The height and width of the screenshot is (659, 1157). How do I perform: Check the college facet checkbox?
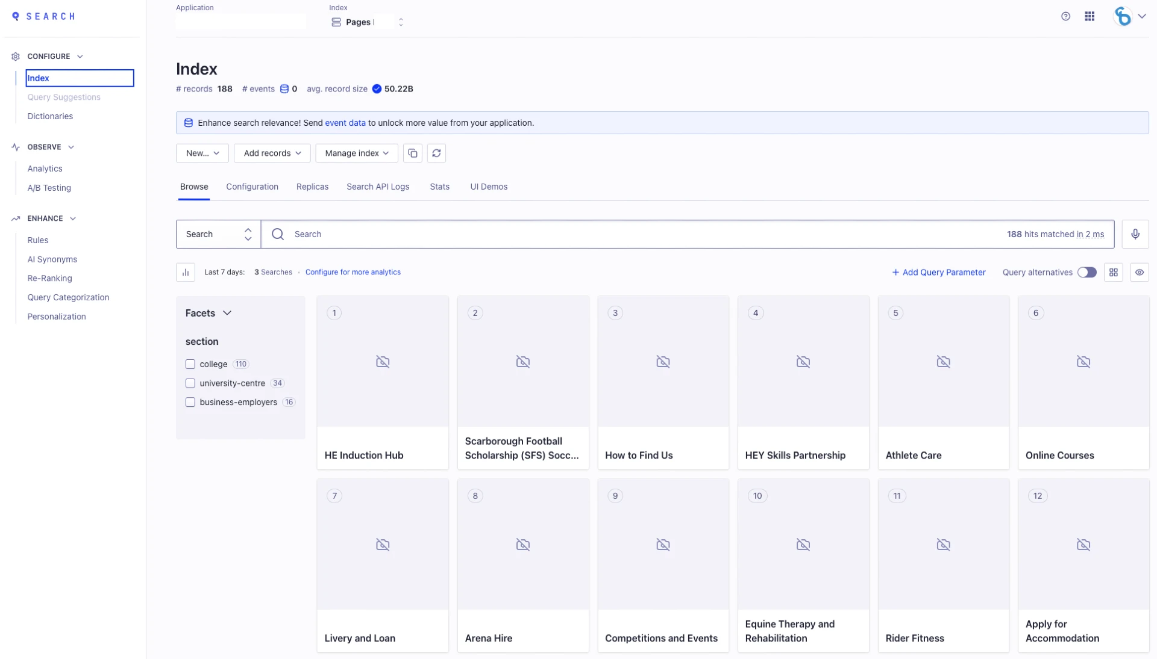(190, 364)
